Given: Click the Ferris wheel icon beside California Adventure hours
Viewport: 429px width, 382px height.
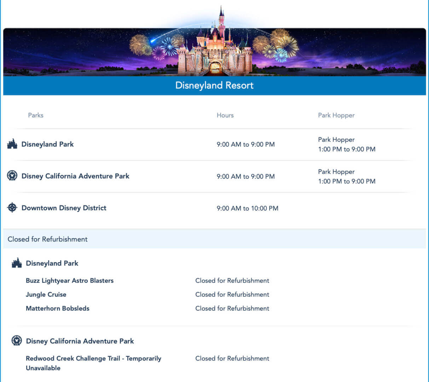Looking at the screenshot, I should click(x=12, y=175).
